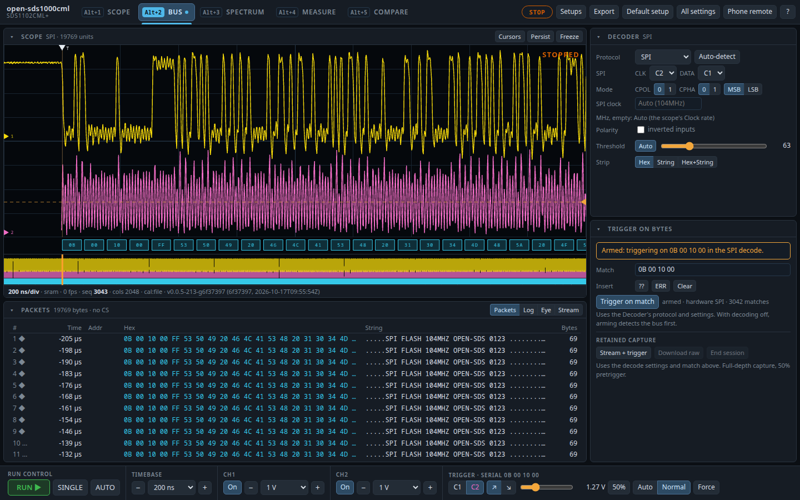Select LSB bit order
This screenshot has height=500, width=800.
pyautogui.click(x=753, y=89)
